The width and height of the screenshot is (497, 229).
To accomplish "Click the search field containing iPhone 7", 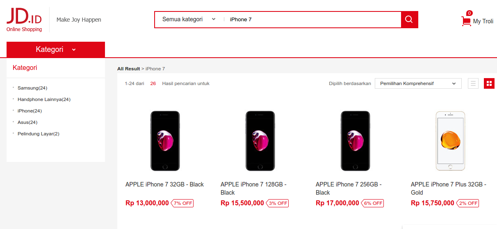I will click(312, 19).
